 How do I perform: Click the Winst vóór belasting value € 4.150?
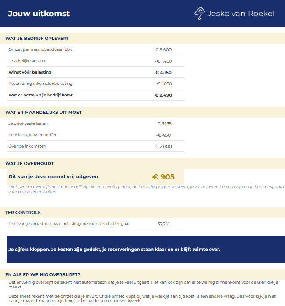click(163, 72)
